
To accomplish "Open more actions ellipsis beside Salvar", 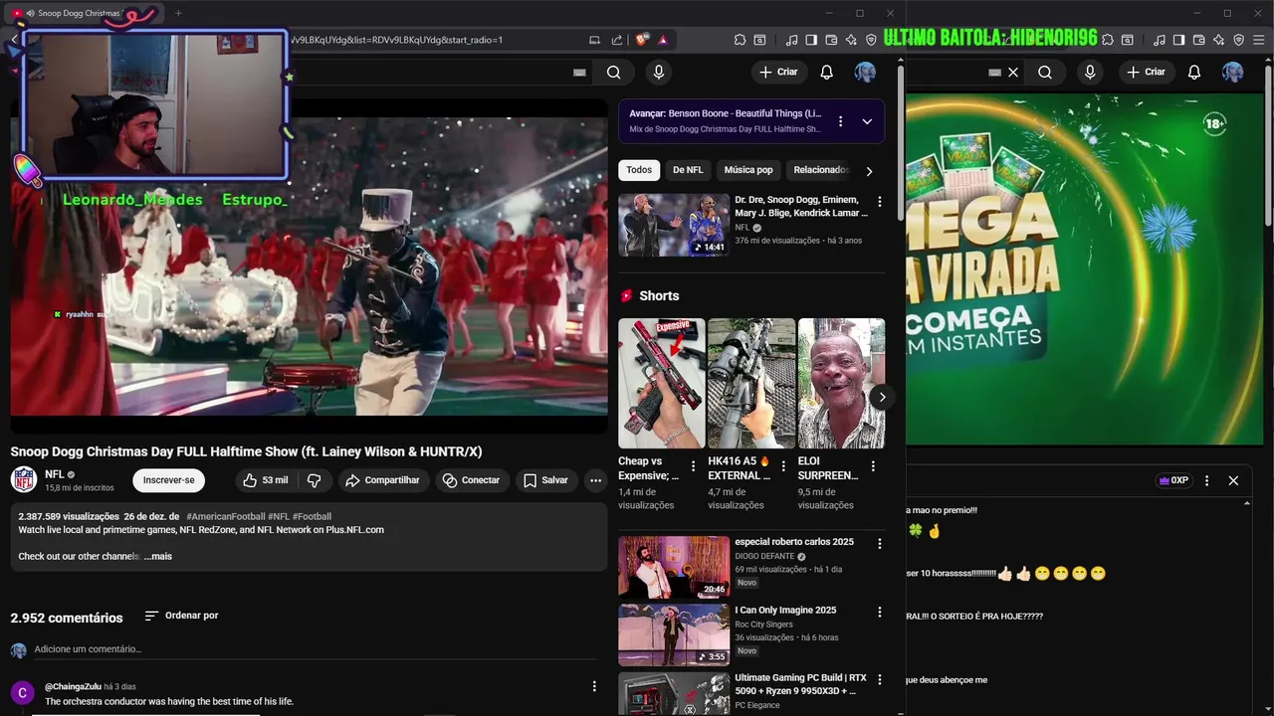I will [x=595, y=480].
